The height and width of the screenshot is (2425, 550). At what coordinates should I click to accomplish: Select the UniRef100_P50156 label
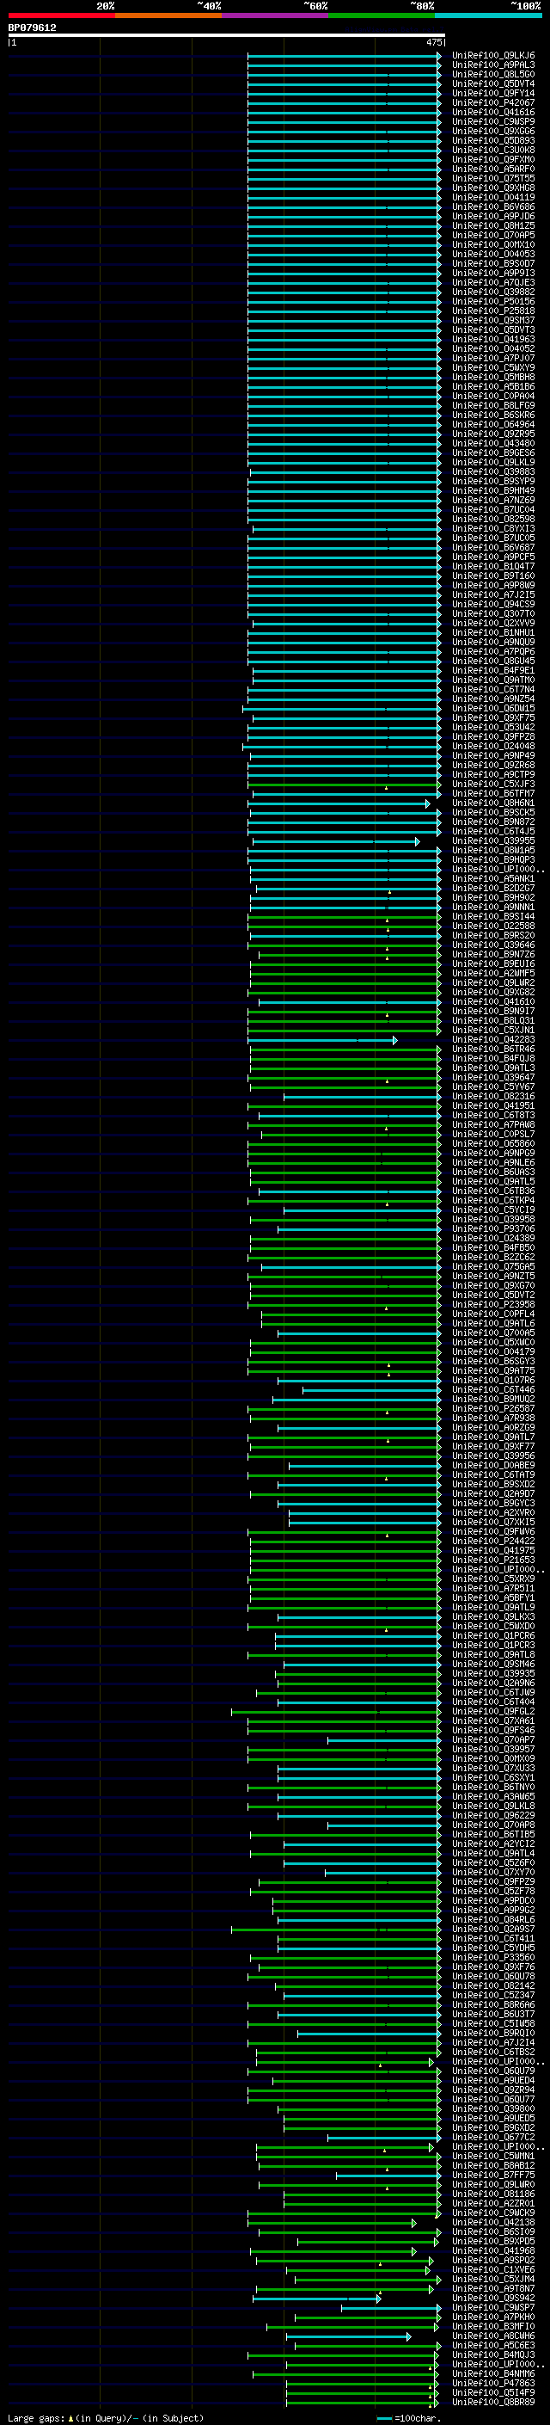coord(492,301)
